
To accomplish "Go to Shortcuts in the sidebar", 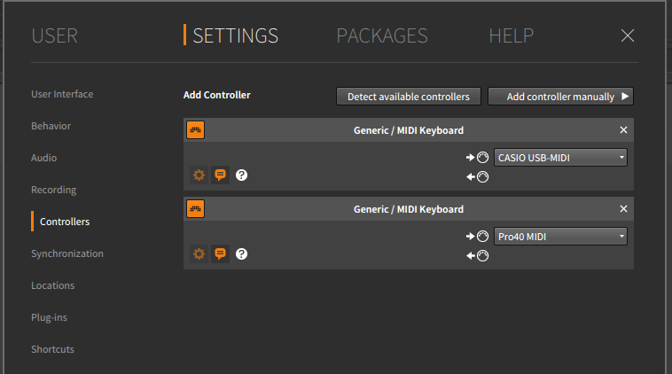I will click(52, 349).
